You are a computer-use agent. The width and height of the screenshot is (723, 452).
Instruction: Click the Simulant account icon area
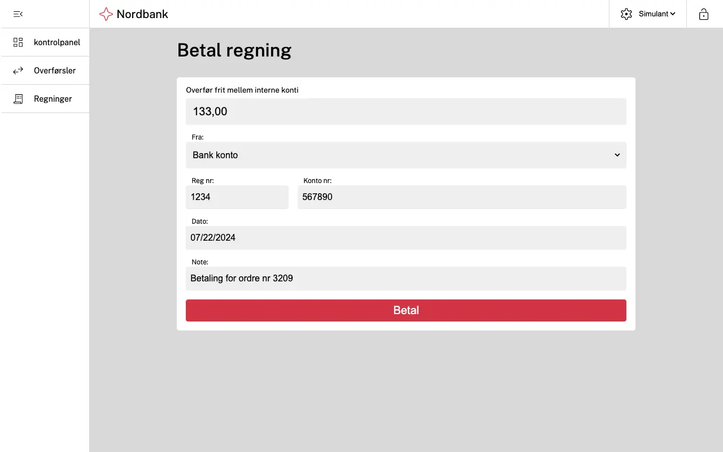pyautogui.click(x=655, y=14)
